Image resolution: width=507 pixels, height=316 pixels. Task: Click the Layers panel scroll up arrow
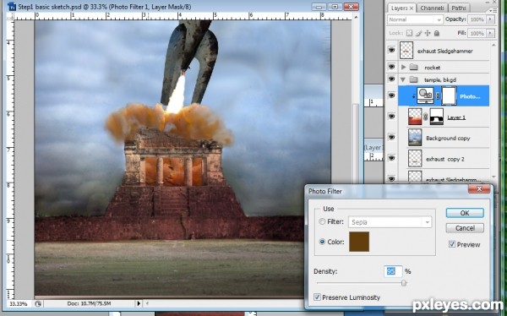click(x=493, y=45)
